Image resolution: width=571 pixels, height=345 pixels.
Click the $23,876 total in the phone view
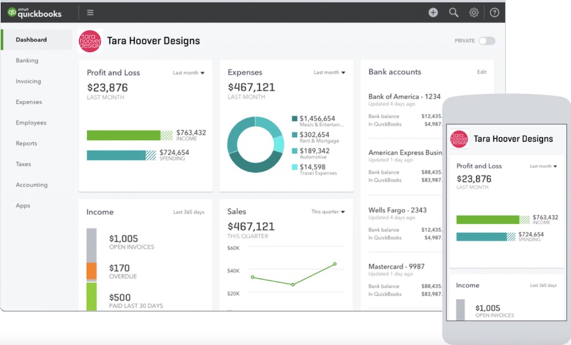point(474,179)
